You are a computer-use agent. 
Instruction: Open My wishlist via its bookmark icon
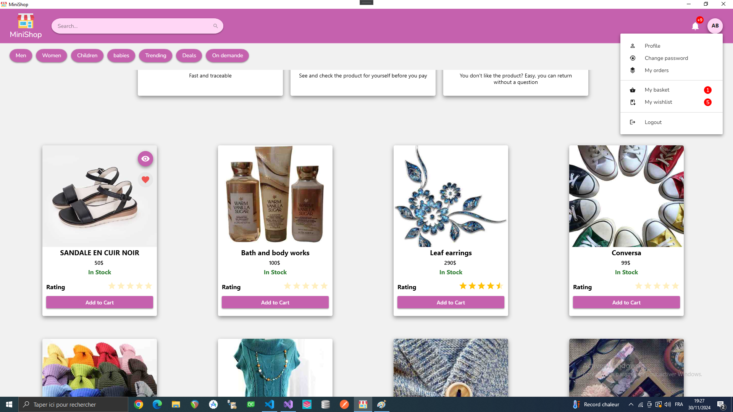click(x=633, y=102)
